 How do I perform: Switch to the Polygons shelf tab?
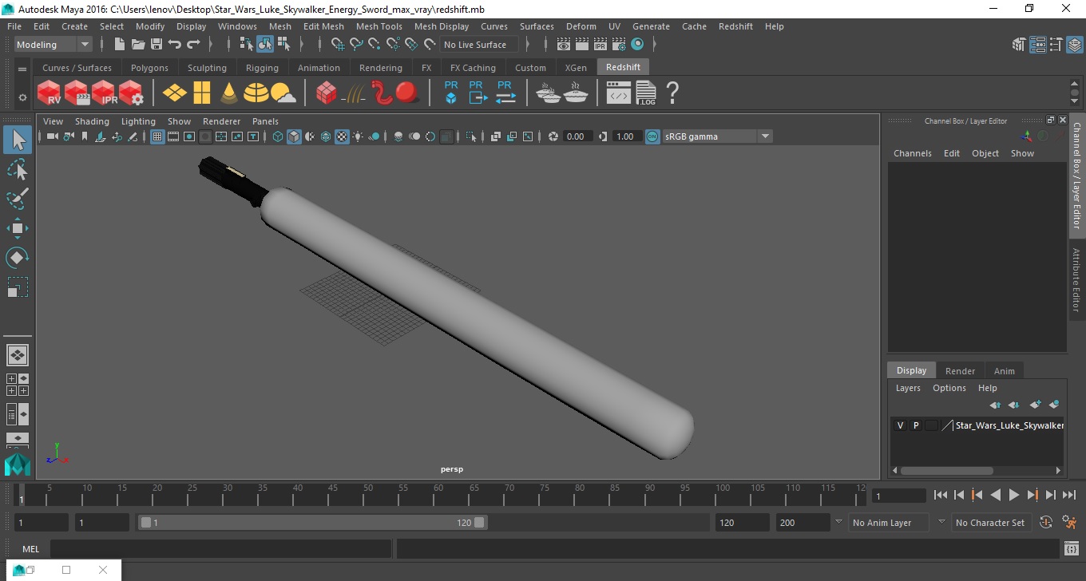149,68
